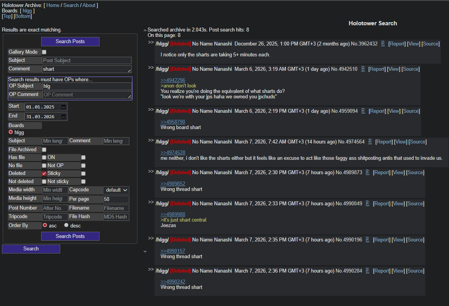Click the Tripcode input field
Image resolution: width=449 pixels, height=306 pixels.
[x=55, y=217]
